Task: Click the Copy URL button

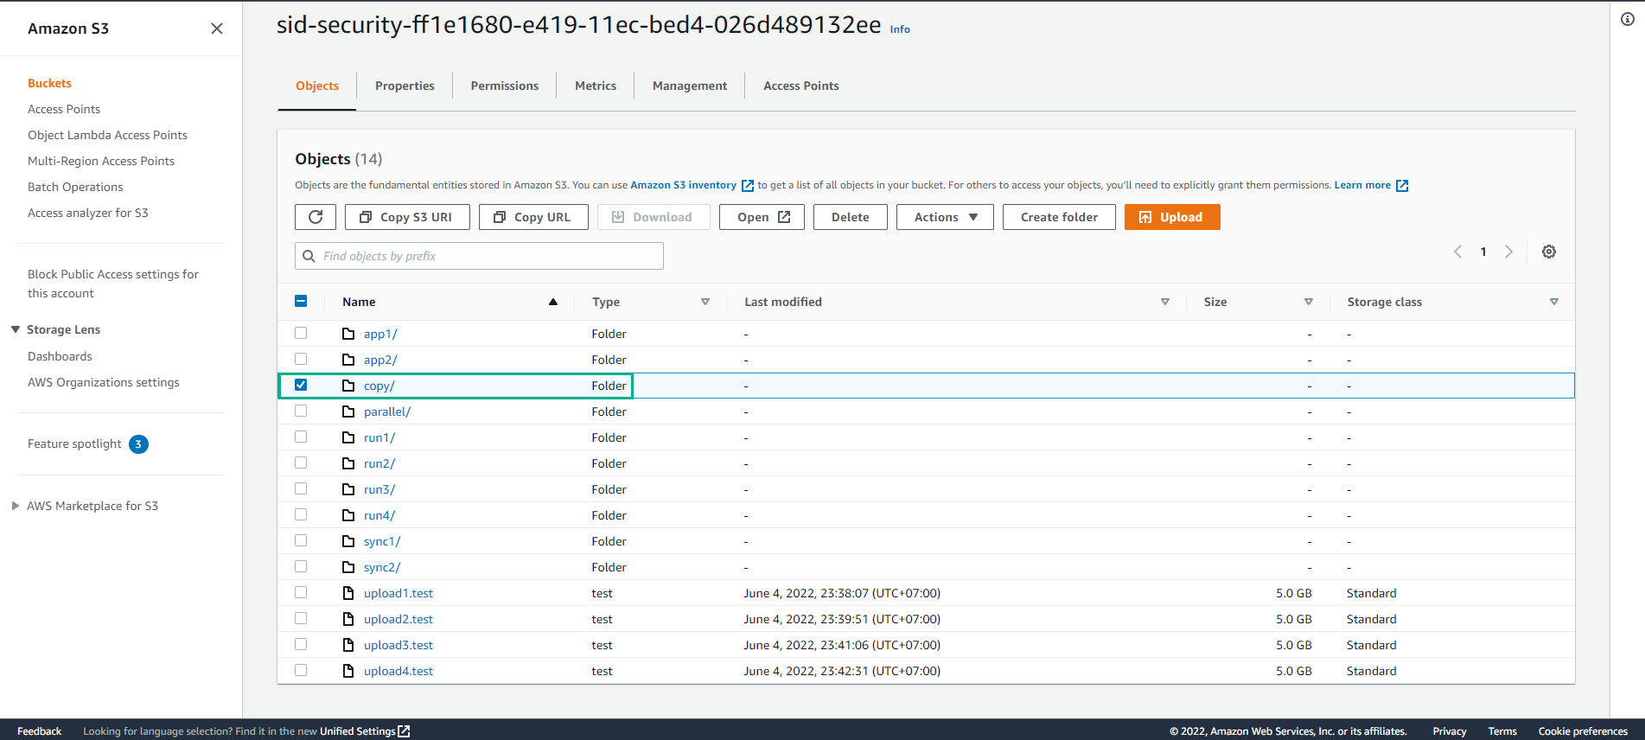Action: coord(533,217)
